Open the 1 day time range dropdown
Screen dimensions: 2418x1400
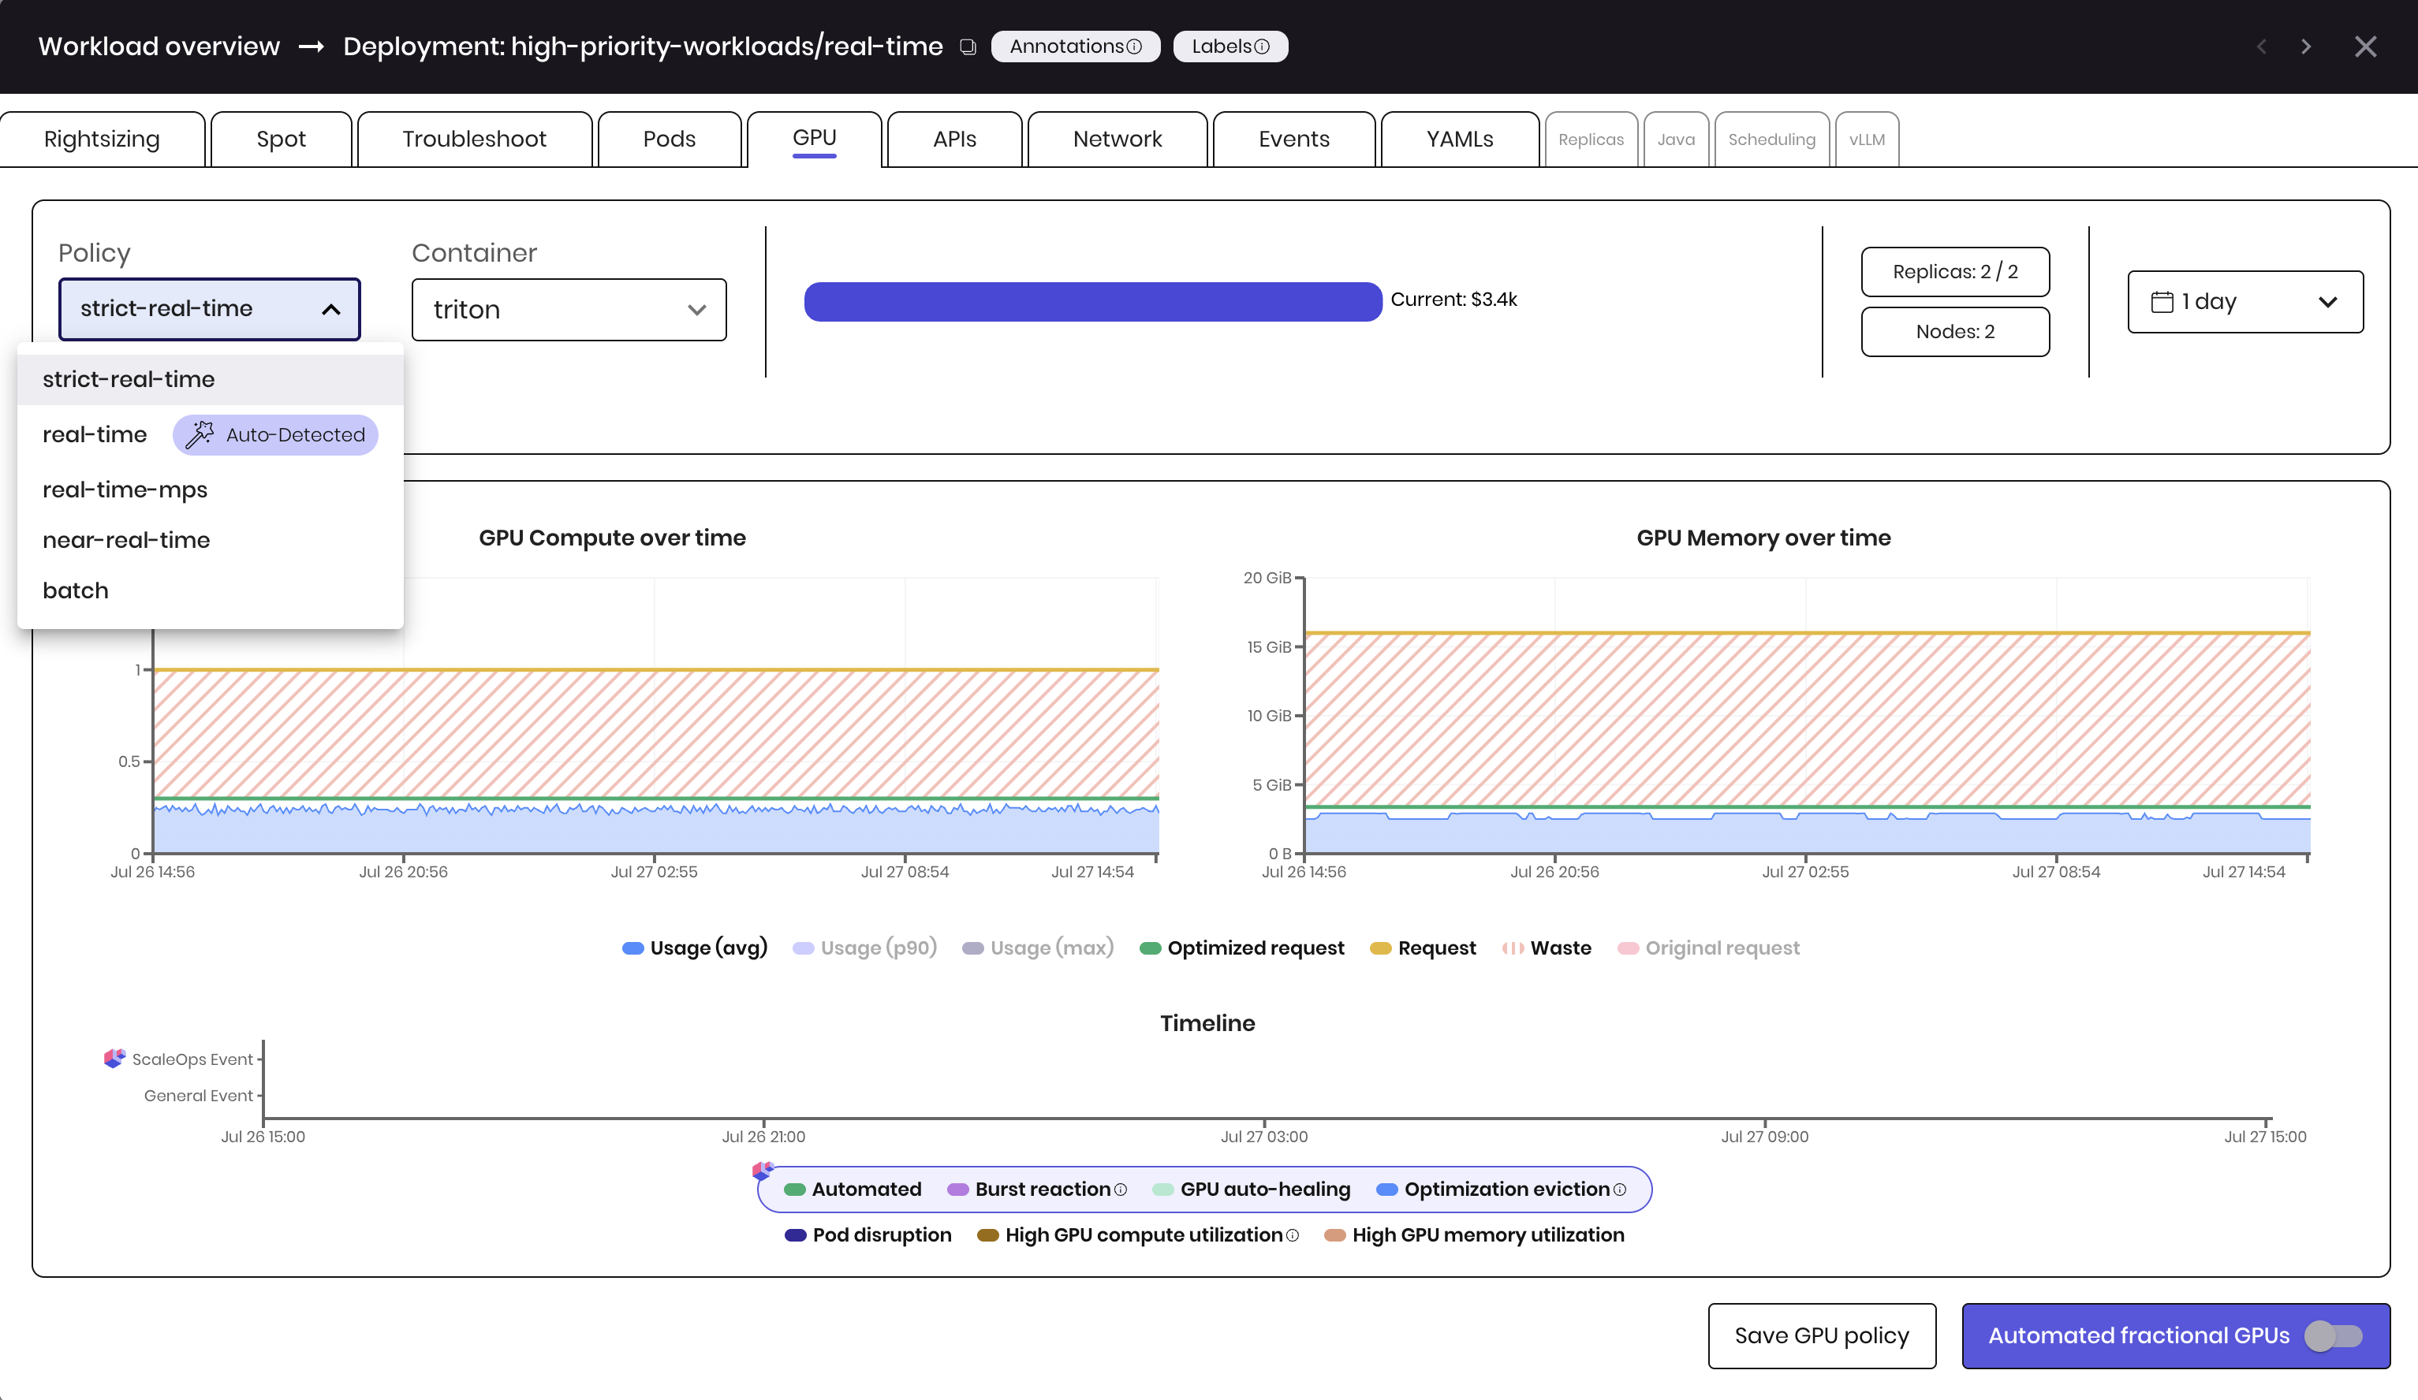coord(2245,301)
